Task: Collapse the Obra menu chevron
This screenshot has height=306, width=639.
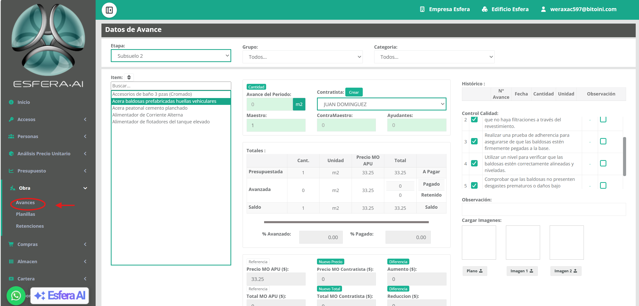Action: tap(85, 188)
